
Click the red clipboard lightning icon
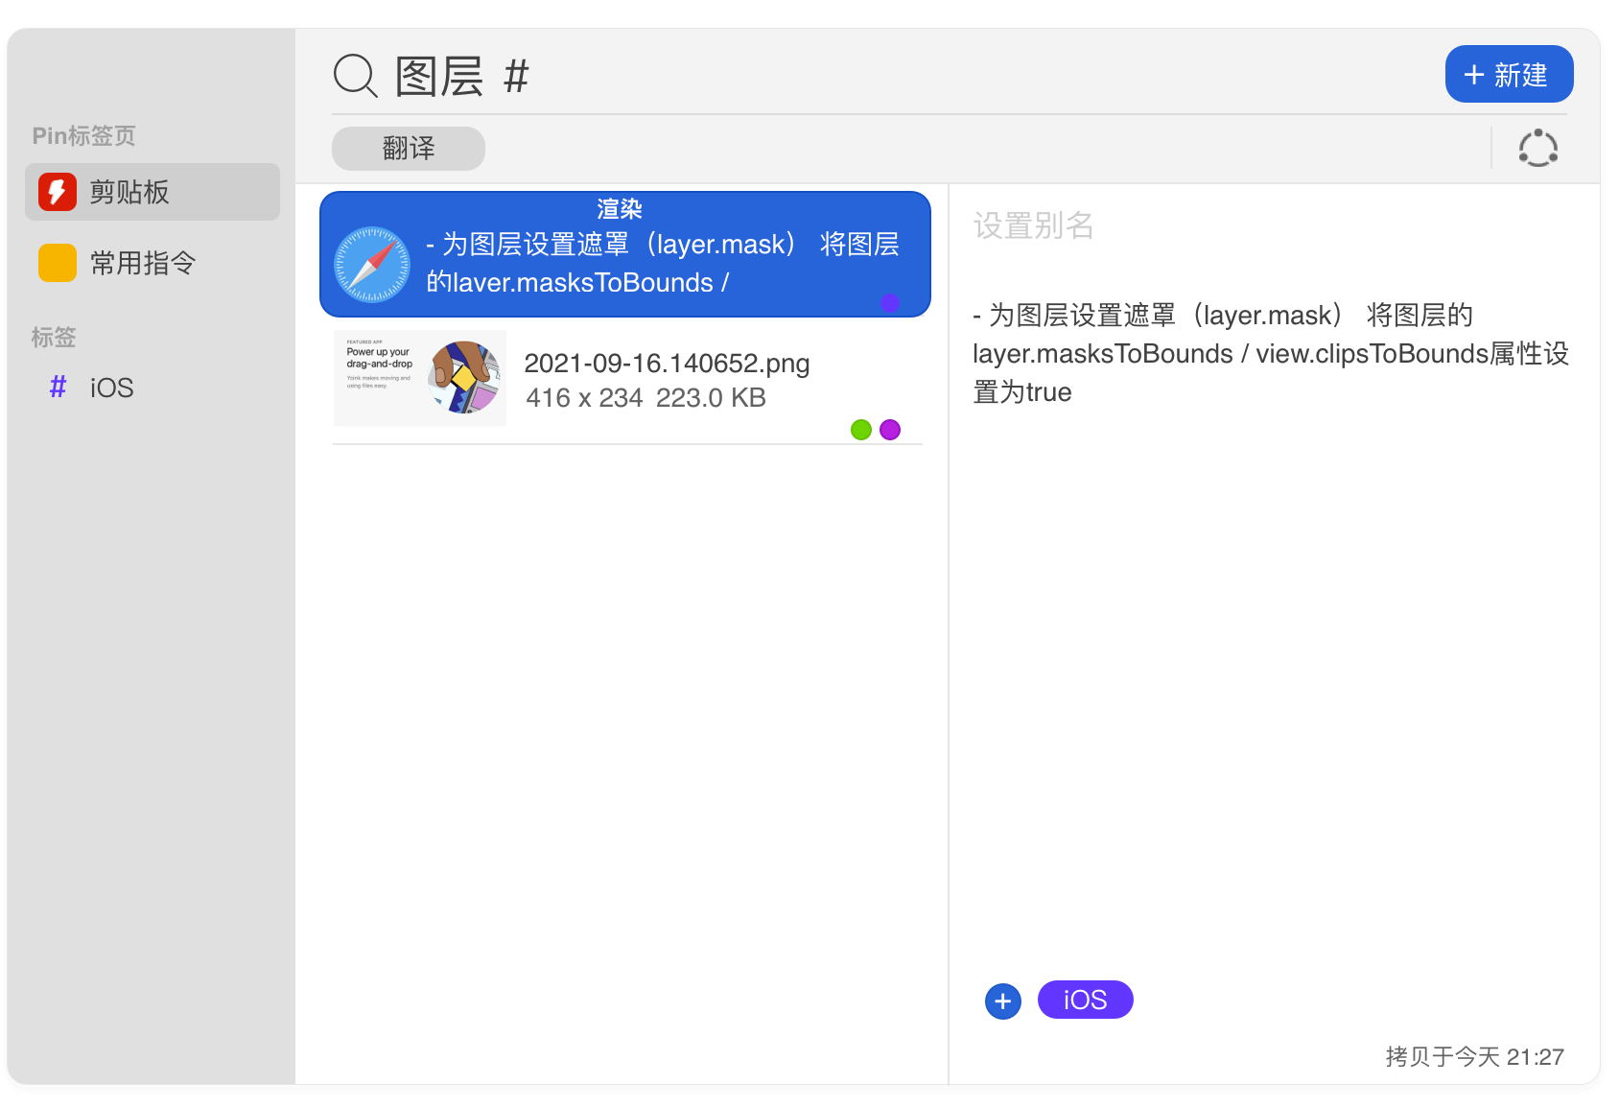coord(58,192)
